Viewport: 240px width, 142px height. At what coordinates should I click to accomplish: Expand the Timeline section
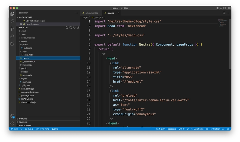[x=48, y=122]
